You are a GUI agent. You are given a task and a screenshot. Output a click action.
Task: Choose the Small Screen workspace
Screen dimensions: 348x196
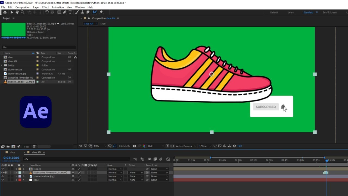(x=330, y=13)
